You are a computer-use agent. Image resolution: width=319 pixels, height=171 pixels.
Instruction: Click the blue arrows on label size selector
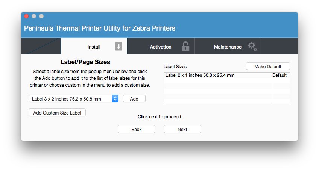pos(115,99)
